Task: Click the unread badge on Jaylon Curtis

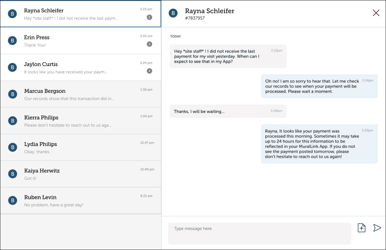Action: tap(149, 71)
